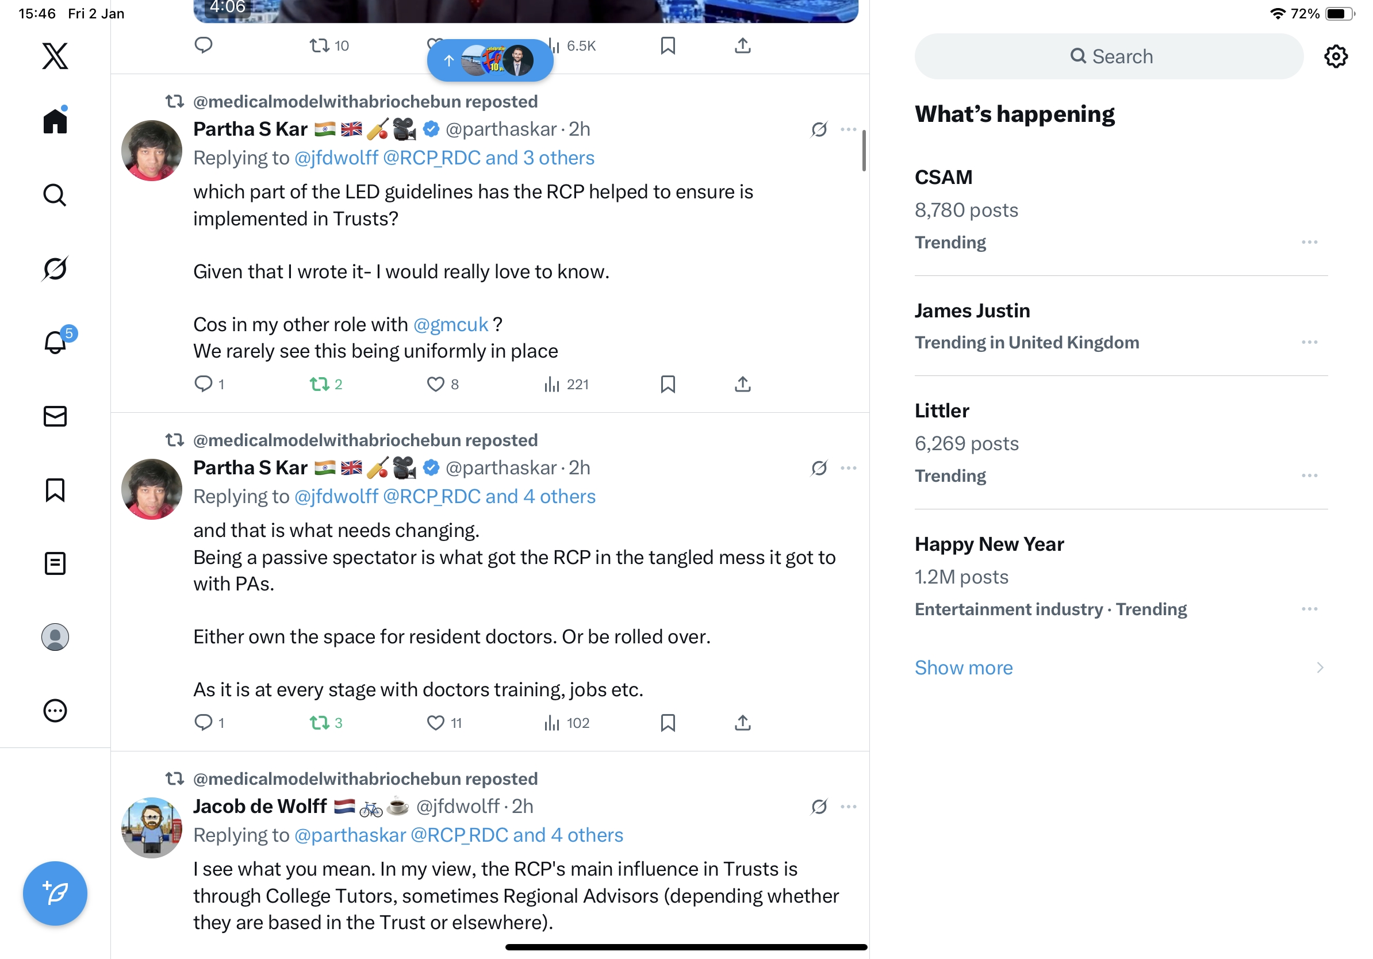
Task: Open Grok from the sidebar
Action: coord(55,268)
